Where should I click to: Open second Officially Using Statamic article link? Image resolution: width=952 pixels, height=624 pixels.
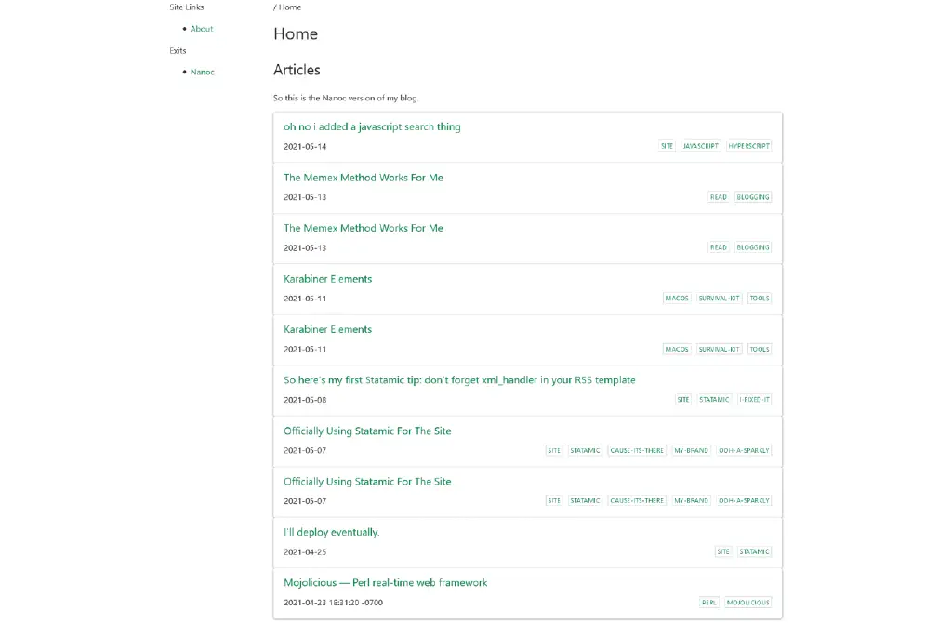367,482
